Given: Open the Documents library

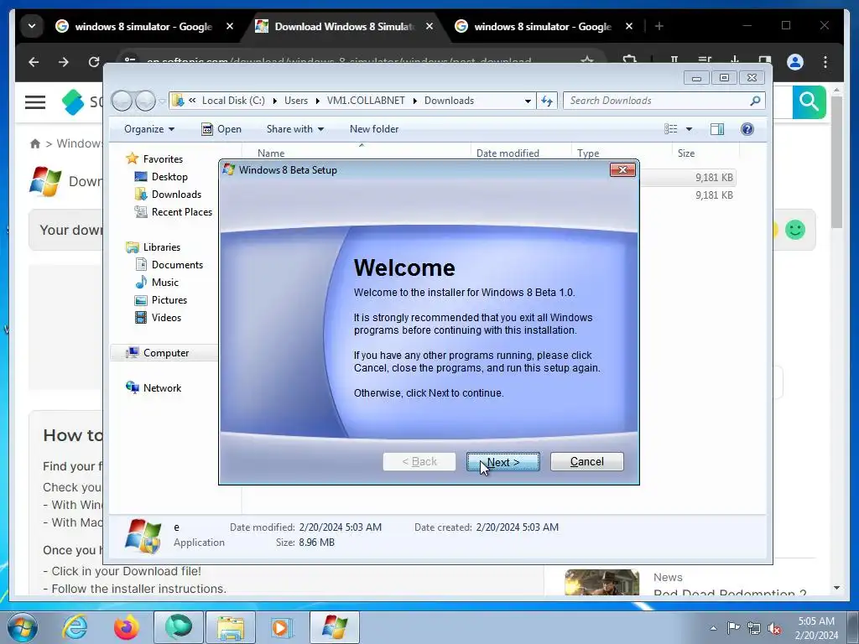Looking at the screenshot, I should (177, 264).
